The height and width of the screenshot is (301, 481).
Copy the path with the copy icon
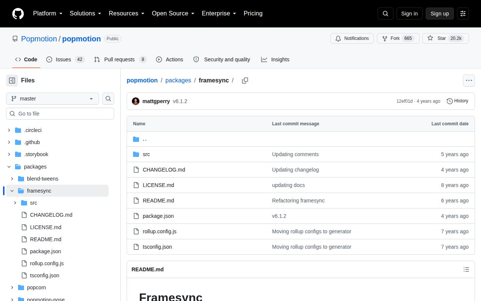(x=245, y=81)
